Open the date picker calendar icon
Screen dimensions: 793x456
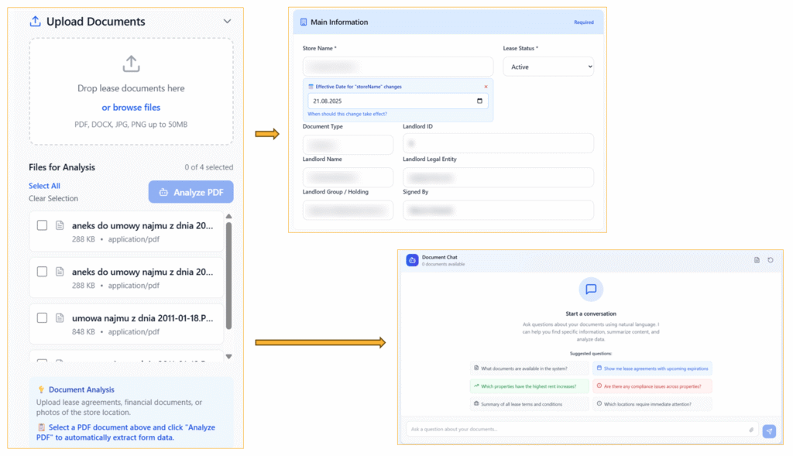click(x=480, y=101)
